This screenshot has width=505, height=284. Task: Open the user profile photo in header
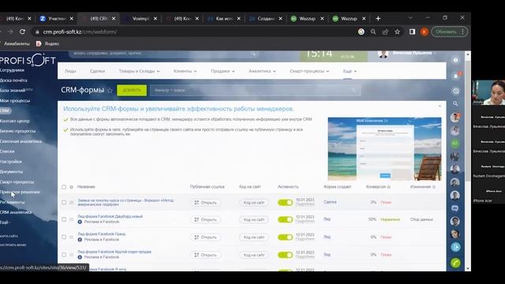point(383,54)
